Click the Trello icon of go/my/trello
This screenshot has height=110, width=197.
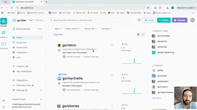(59, 78)
